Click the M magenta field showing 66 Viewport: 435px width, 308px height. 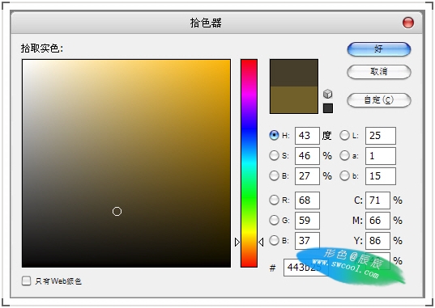tap(377, 221)
